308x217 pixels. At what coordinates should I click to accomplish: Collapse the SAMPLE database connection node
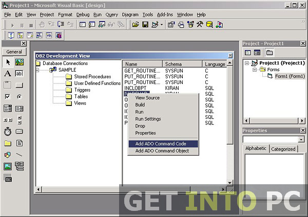tap(37, 70)
